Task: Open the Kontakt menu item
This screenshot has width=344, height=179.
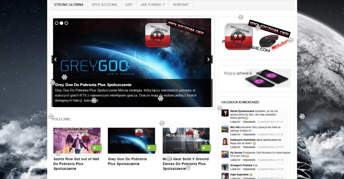Action: tap(181, 5)
